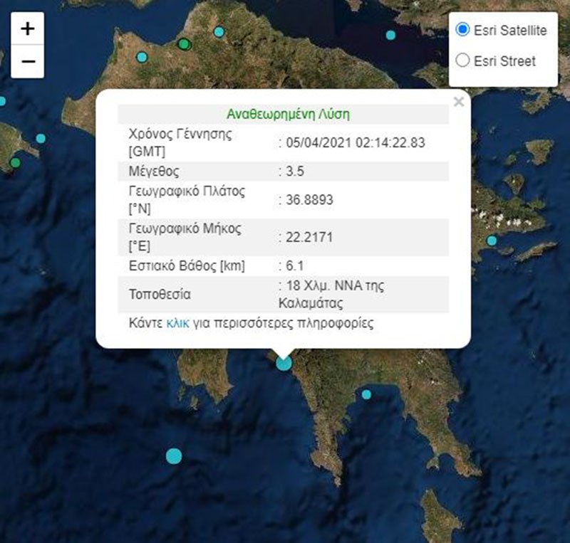Click the earthquake marker under the popup tip
Image resolution: width=570 pixels, height=543 pixels.
coord(284,363)
